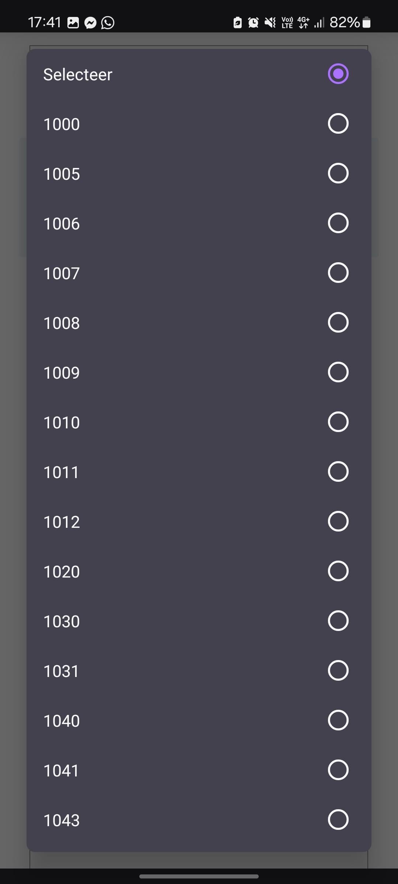Select the radio button for 1008
398x884 pixels.
click(338, 322)
